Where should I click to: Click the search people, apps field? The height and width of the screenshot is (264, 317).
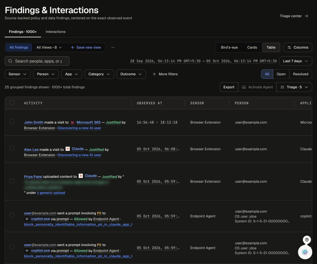37,61
